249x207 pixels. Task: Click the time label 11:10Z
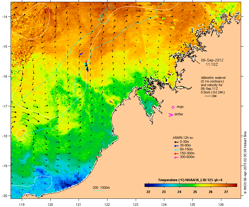(212, 65)
